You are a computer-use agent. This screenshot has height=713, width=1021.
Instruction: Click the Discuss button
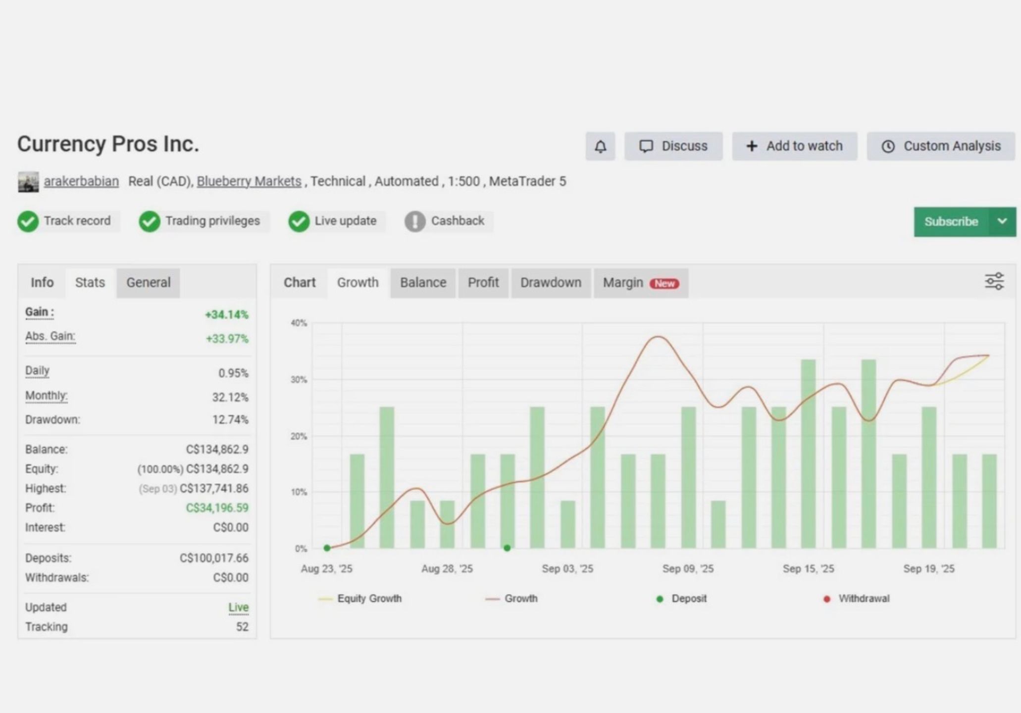tap(673, 146)
